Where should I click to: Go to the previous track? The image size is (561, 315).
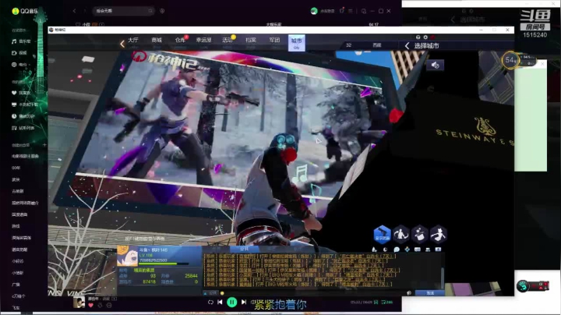(220, 303)
